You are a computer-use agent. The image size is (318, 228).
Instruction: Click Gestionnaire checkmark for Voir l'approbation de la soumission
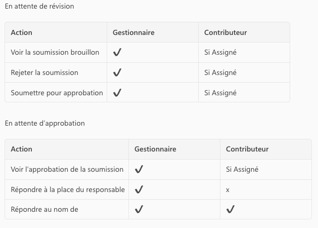click(139, 169)
